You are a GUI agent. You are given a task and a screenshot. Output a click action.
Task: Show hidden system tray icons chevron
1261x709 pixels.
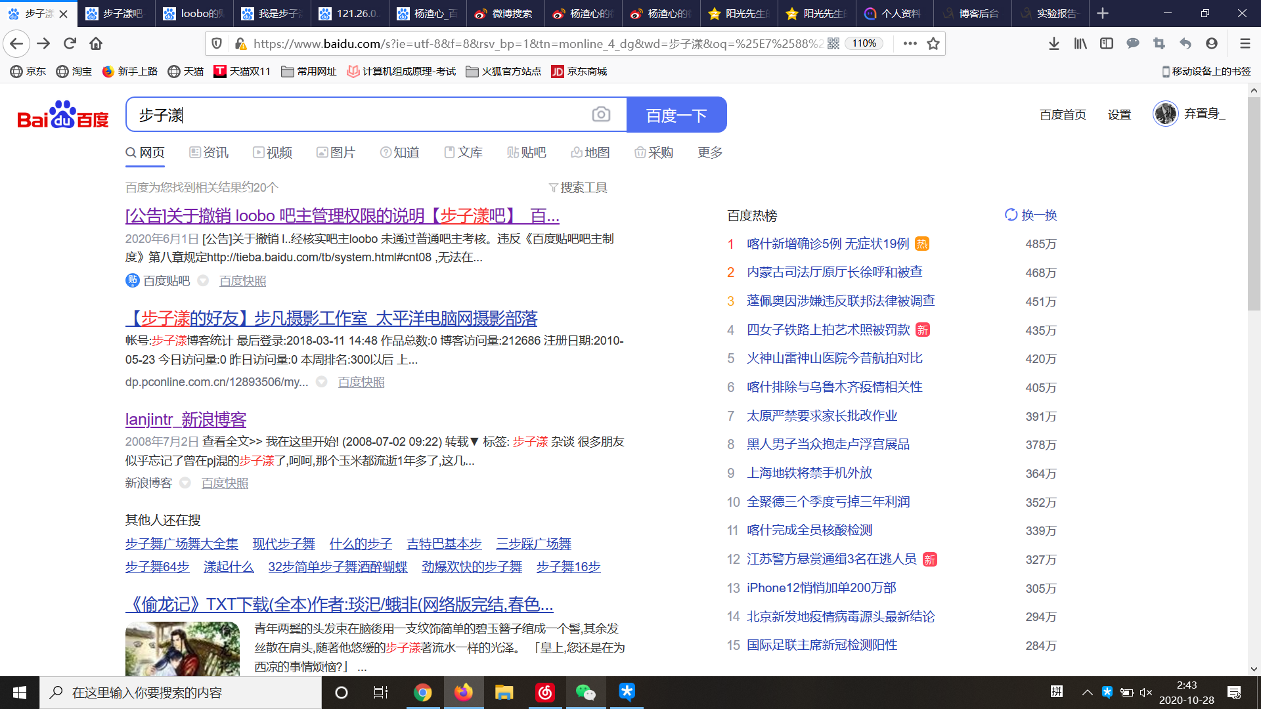(x=1087, y=693)
